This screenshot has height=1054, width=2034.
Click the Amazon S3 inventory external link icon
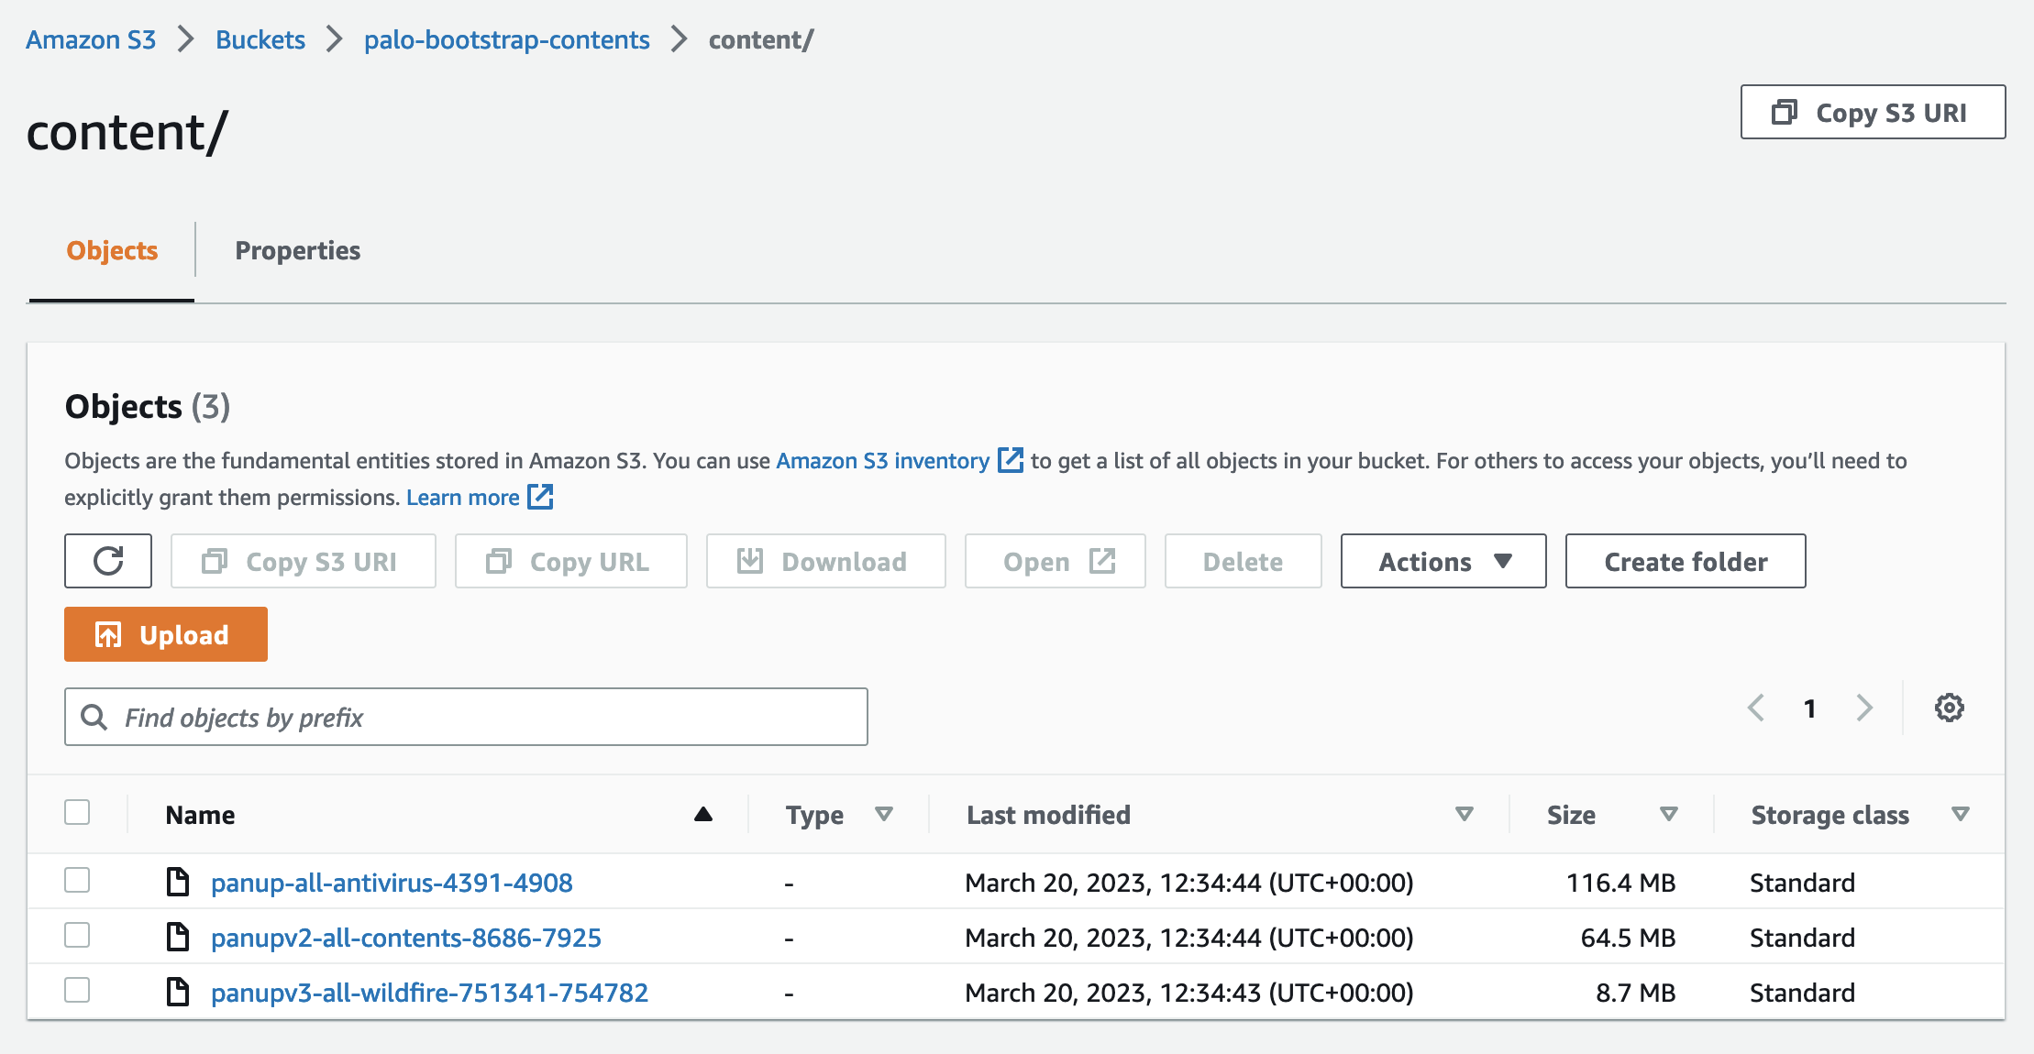1010,460
